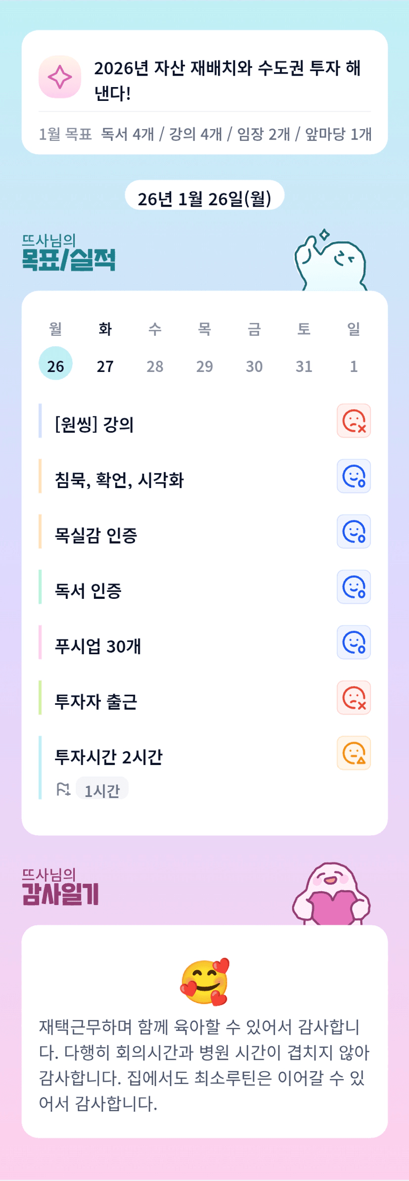Click the pink sparkle star goal icon
Image resolution: width=409 pixels, height=1181 pixels.
click(60, 77)
